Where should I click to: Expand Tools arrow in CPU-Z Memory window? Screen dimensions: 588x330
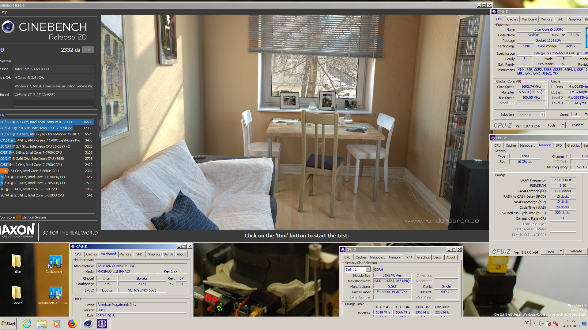[561, 251]
